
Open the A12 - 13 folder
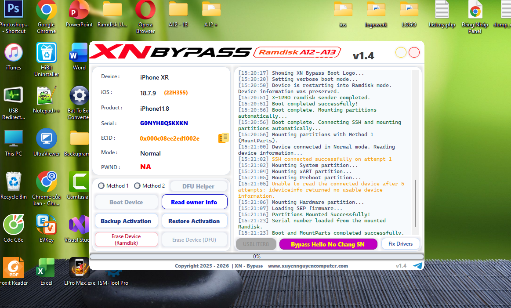click(x=178, y=14)
